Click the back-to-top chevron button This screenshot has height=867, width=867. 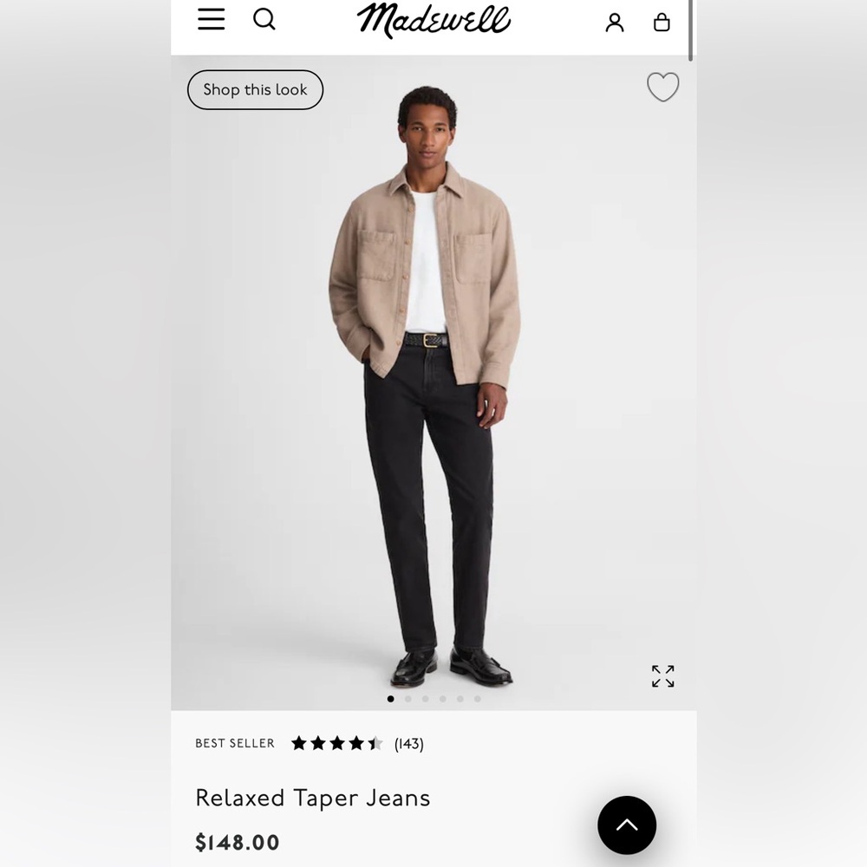(627, 825)
